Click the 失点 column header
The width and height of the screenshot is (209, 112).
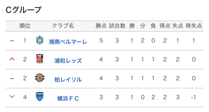[x=178, y=26]
